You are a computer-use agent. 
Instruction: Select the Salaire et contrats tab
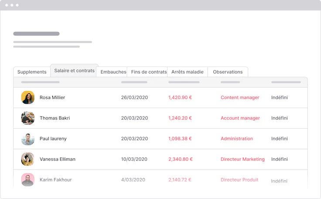74,71
